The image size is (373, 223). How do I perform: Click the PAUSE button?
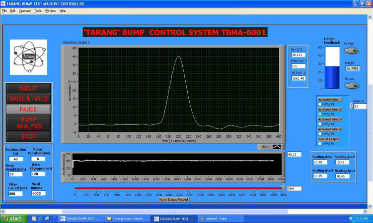[28, 109]
